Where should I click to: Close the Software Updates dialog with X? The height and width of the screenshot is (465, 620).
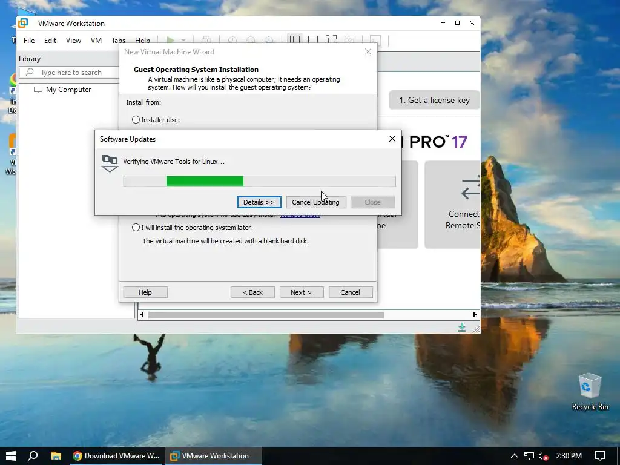392,139
